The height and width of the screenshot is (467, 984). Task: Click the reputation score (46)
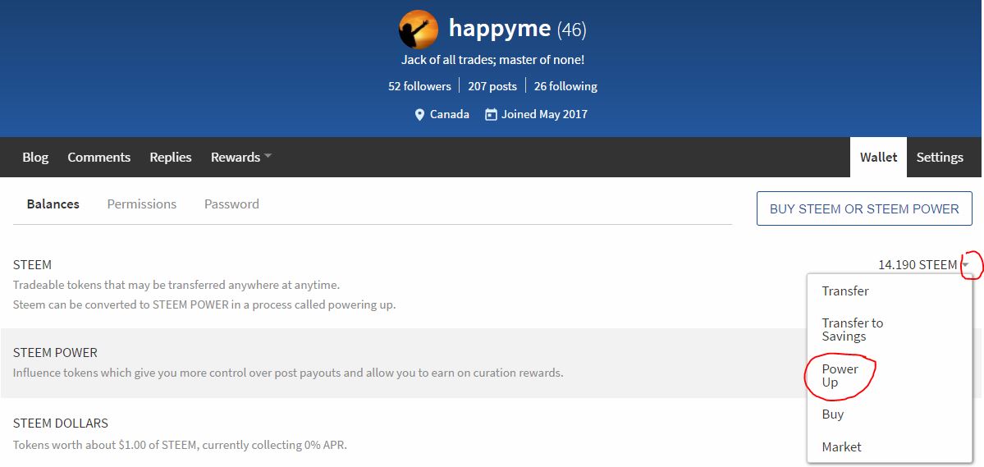tap(572, 30)
